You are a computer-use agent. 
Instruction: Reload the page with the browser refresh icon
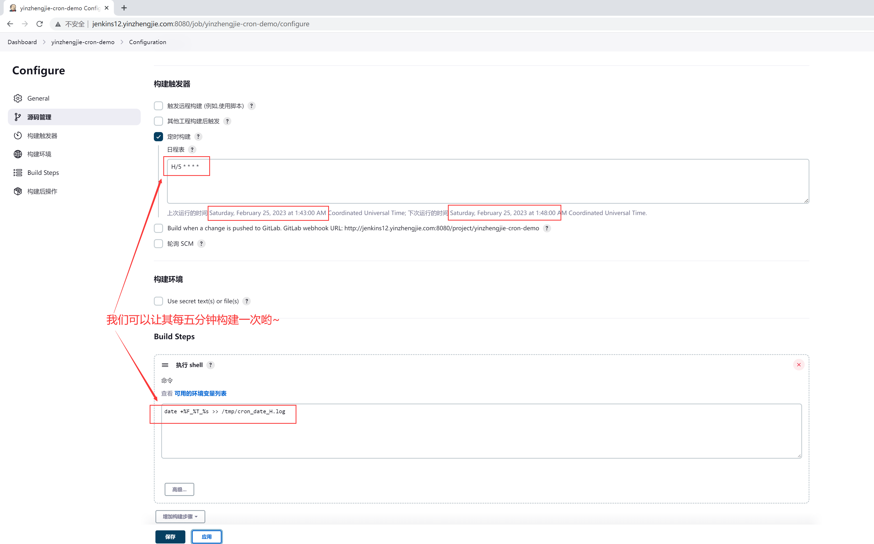click(40, 24)
